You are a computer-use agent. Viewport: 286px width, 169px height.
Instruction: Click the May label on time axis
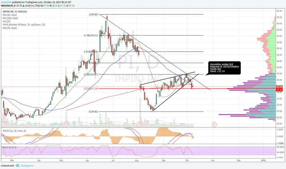(x=61, y=160)
